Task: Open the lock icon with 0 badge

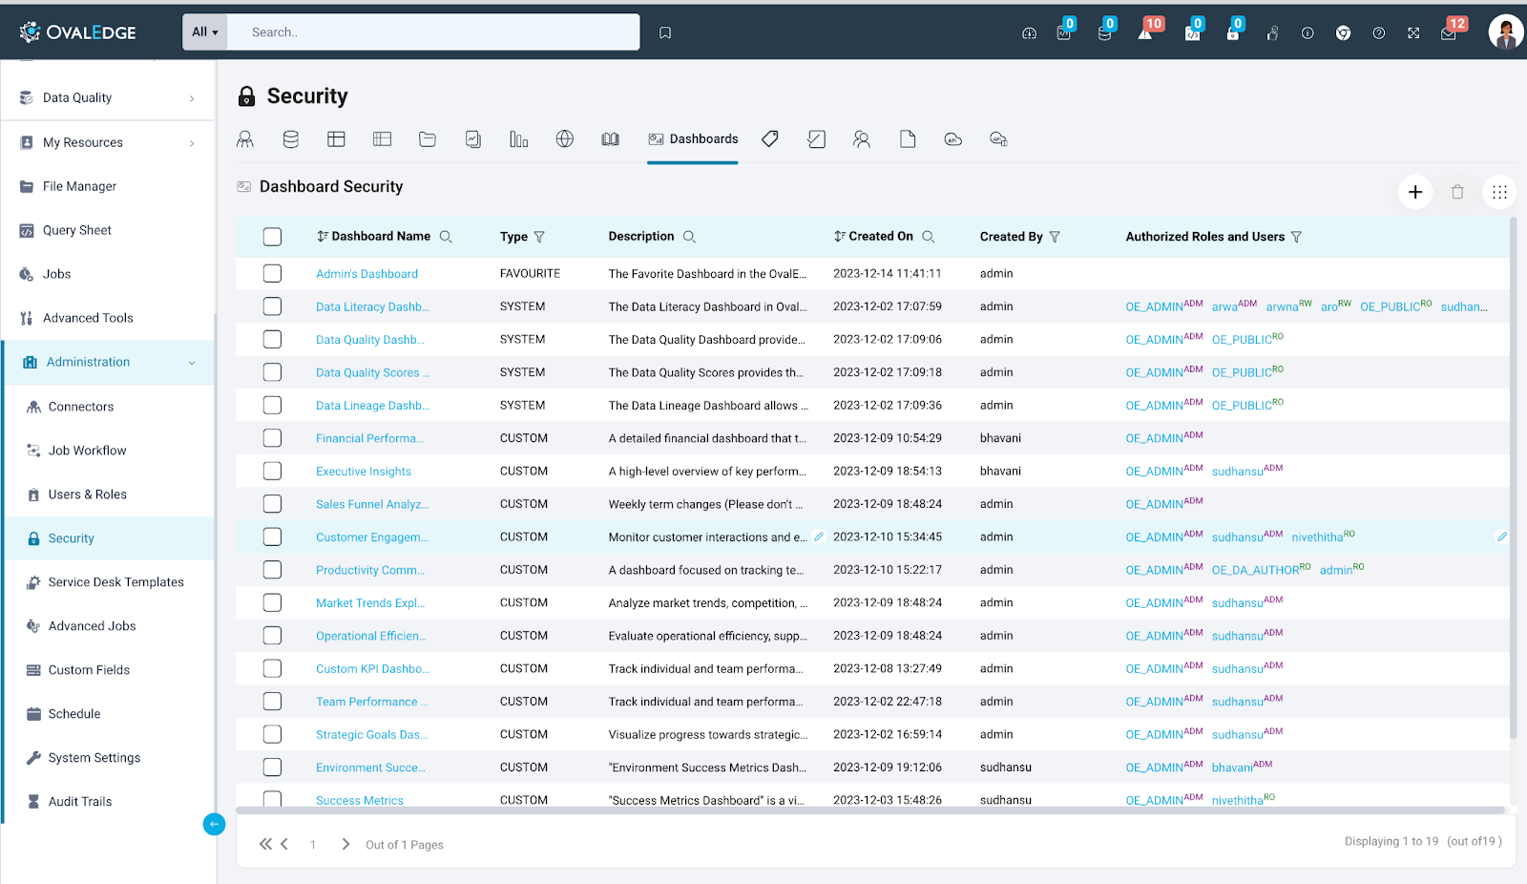Action: tap(1232, 32)
